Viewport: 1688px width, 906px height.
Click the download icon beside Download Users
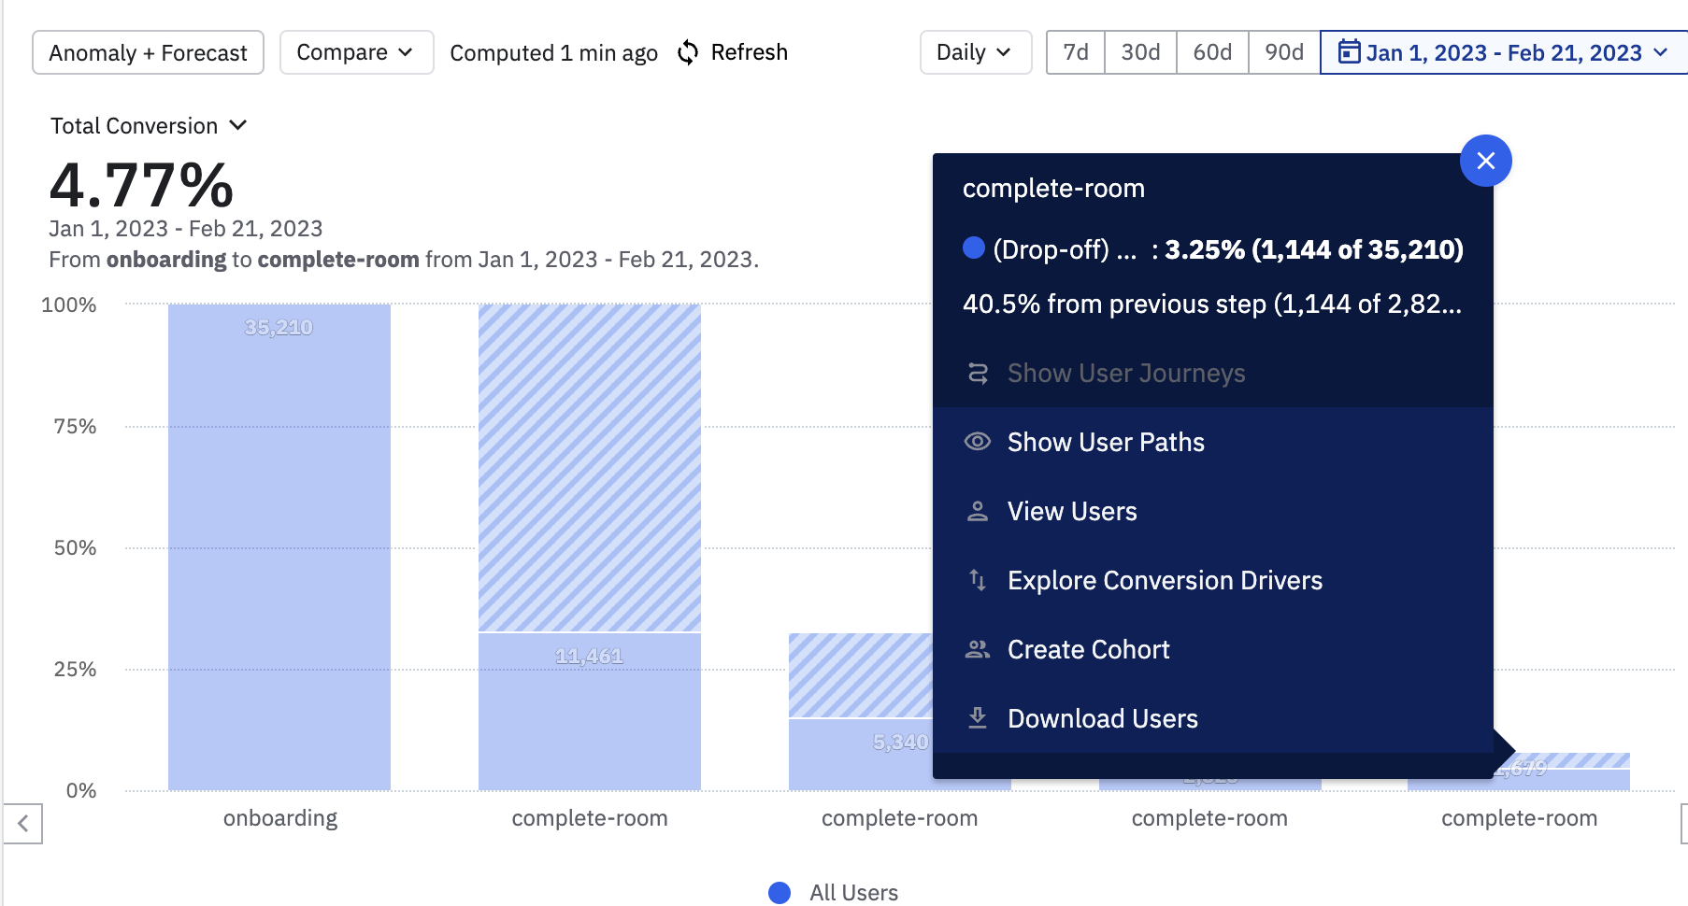pos(978,718)
